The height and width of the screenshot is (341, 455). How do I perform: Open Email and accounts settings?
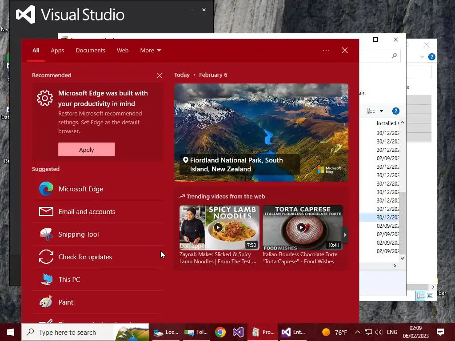(98, 212)
